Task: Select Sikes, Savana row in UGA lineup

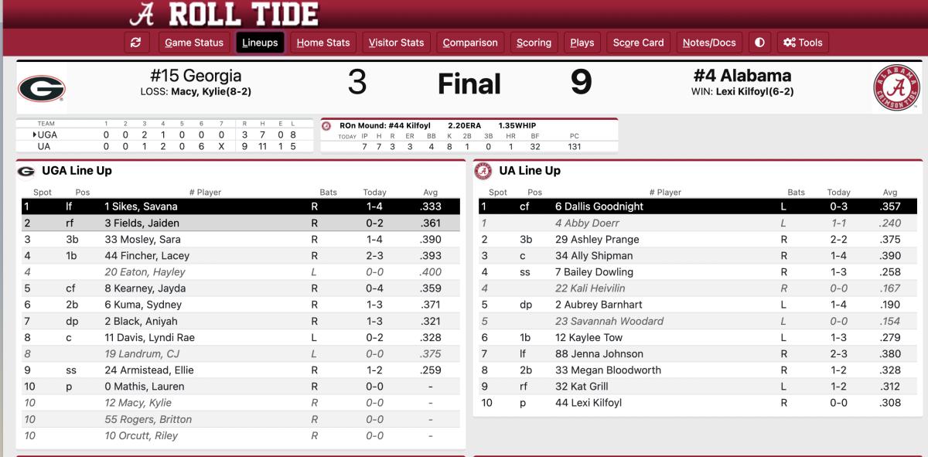Action: pyautogui.click(x=240, y=206)
